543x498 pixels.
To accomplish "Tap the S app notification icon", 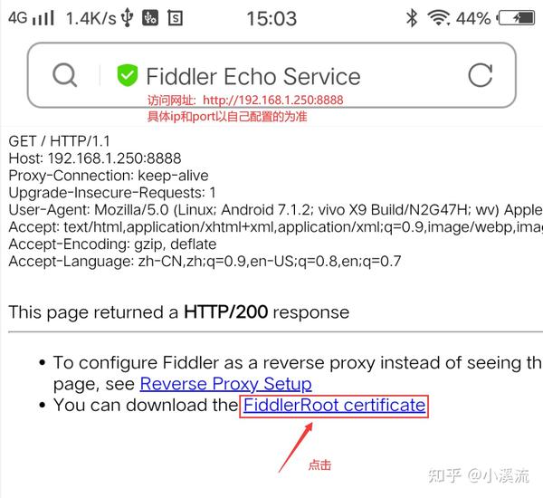I will 176,18.
